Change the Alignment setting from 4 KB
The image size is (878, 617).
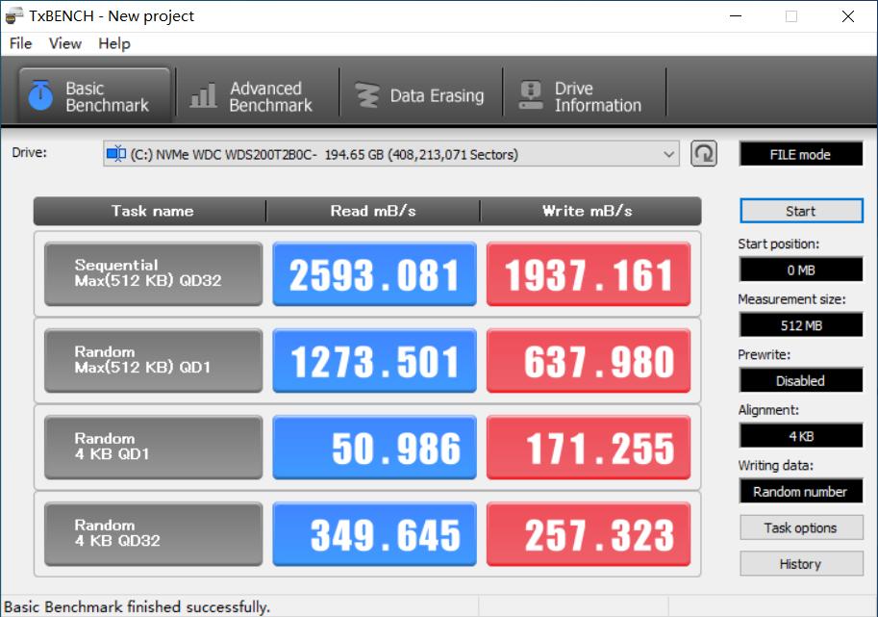(x=800, y=435)
